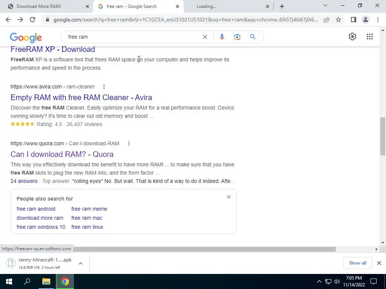Open more options for Avira result
Viewport: 386px width, 289px height.
(x=104, y=87)
